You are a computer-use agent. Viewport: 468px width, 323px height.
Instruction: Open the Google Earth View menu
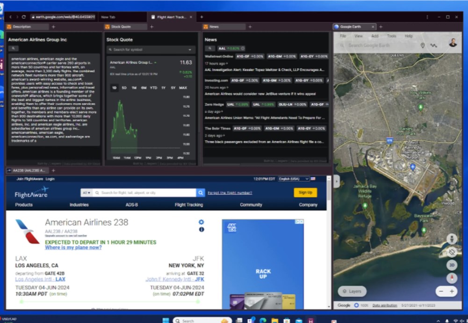359,36
